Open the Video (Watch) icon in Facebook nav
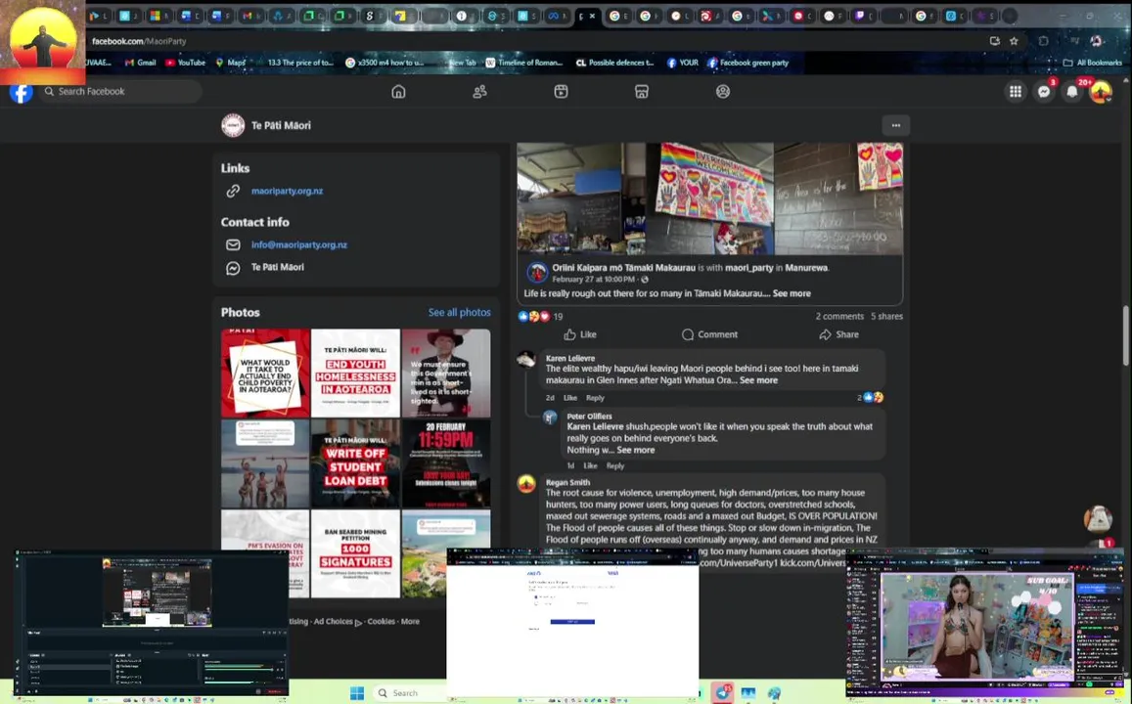1132x704 pixels. (561, 92)
